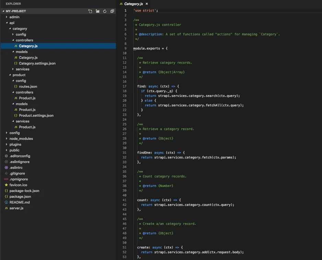Select the Category.js editor tab
Viewport: 322px width, 260px height.
point(133,4)
